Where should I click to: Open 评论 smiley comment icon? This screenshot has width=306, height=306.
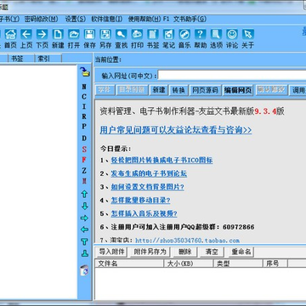coord(232,38)
